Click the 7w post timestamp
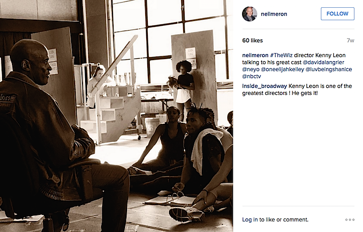Viewport: 363px width, 232px height. point(351,40)
